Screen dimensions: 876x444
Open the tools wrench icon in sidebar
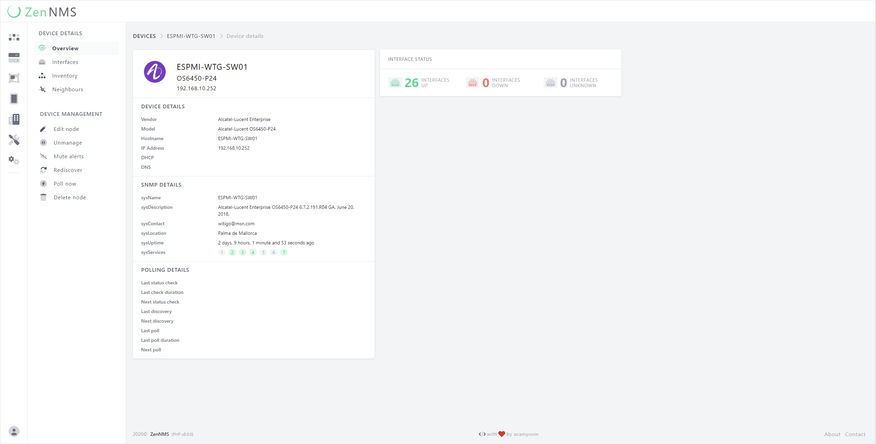pyautogui.click(x=14, y=140)
